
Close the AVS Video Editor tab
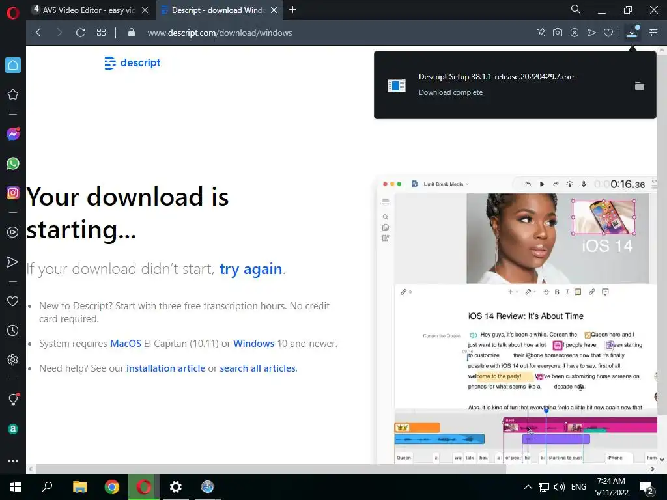tap(145, 10)
